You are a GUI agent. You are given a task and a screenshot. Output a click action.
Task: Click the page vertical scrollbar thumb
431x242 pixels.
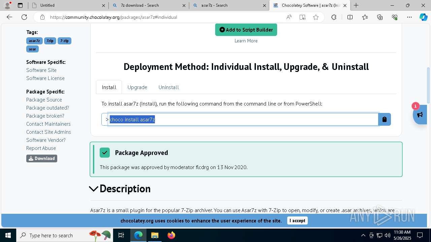coord(428,85)
